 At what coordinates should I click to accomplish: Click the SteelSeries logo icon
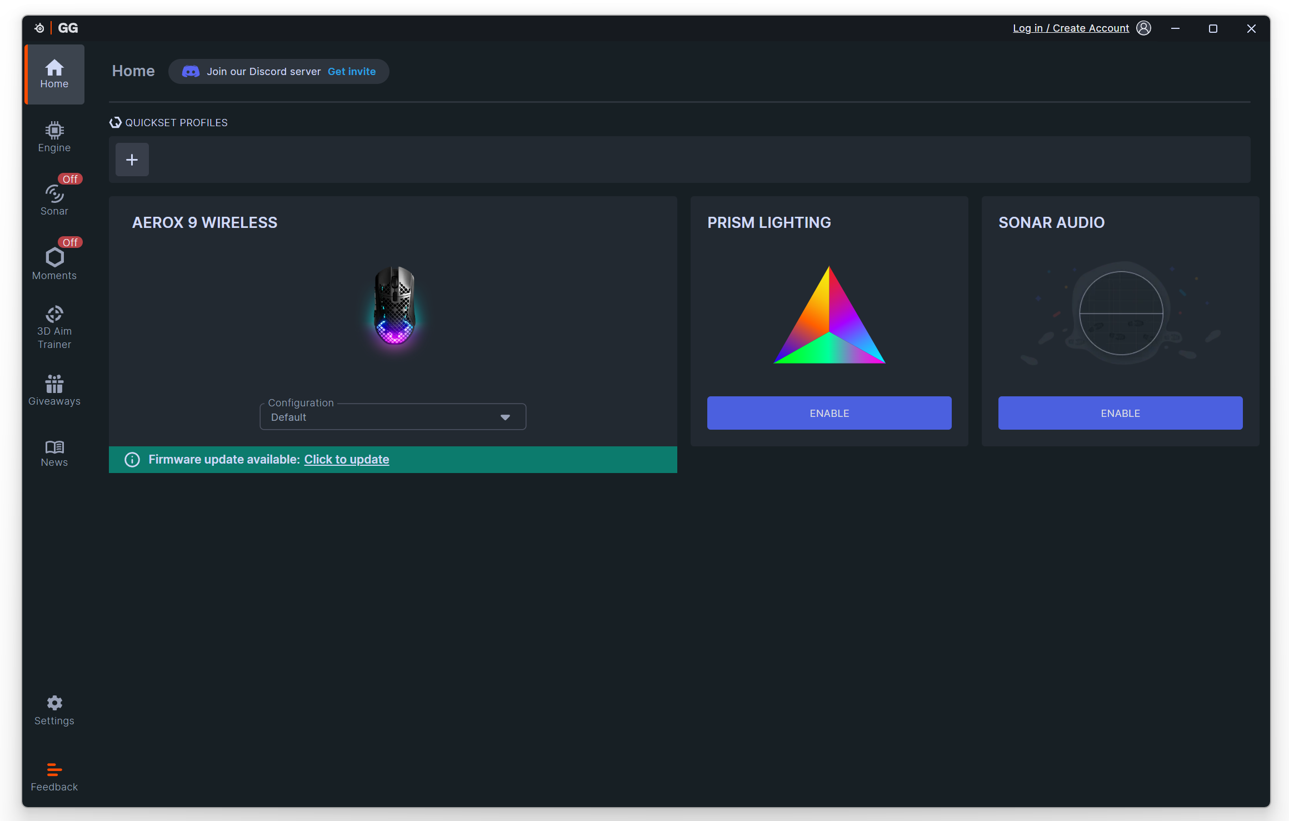point(39,28)
